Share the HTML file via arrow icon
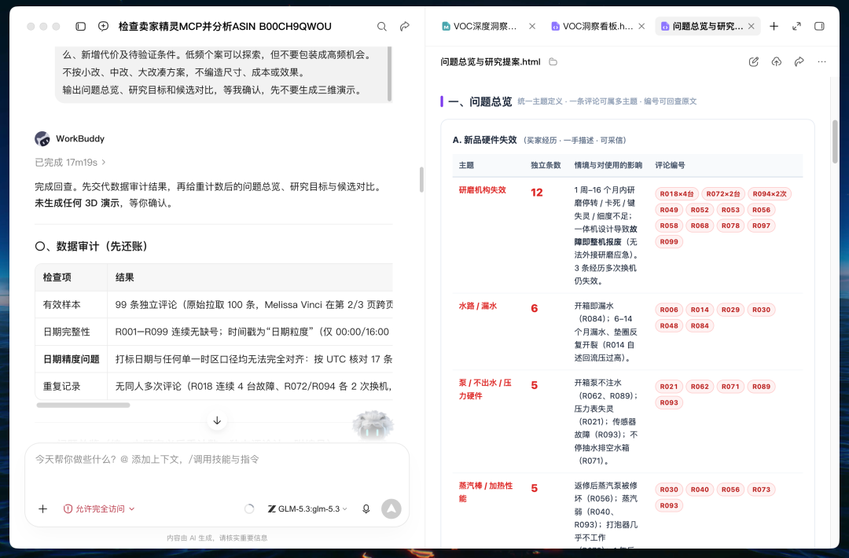849x558 pixels. pyautogui.click(x=799, y=62)
